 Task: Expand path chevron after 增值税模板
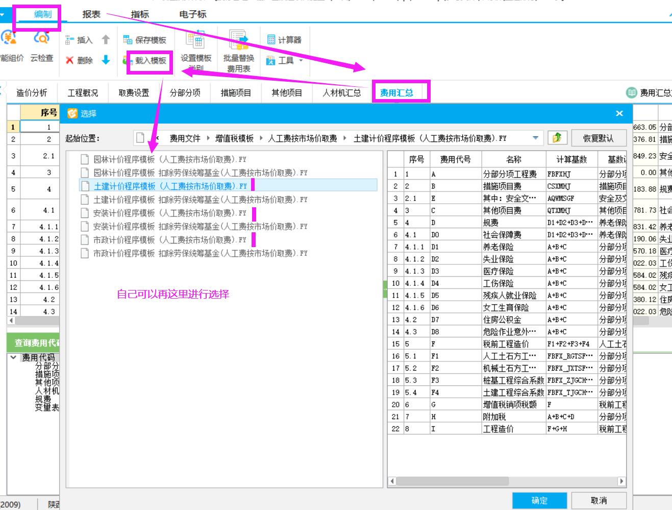[x=261, y=138]
